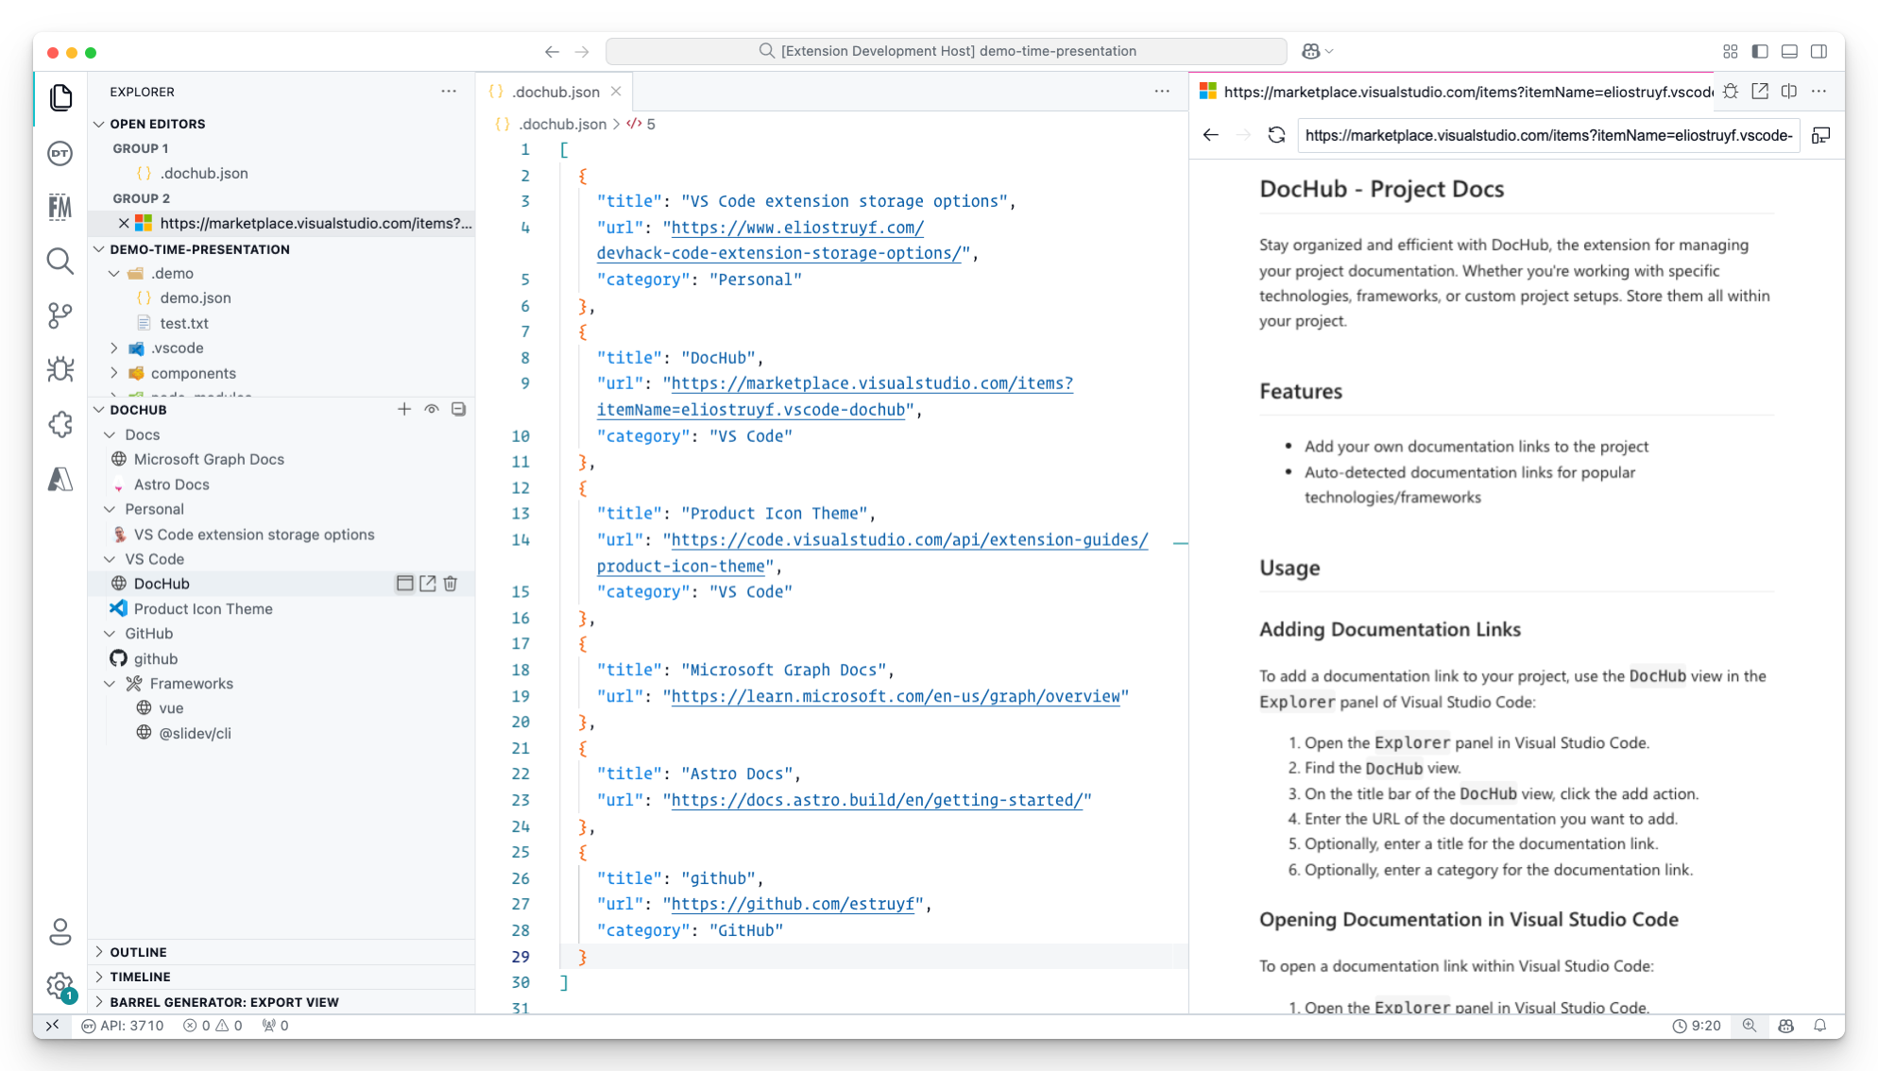Collapse the Frameworks group in DocHub

(x=191, y=684)
